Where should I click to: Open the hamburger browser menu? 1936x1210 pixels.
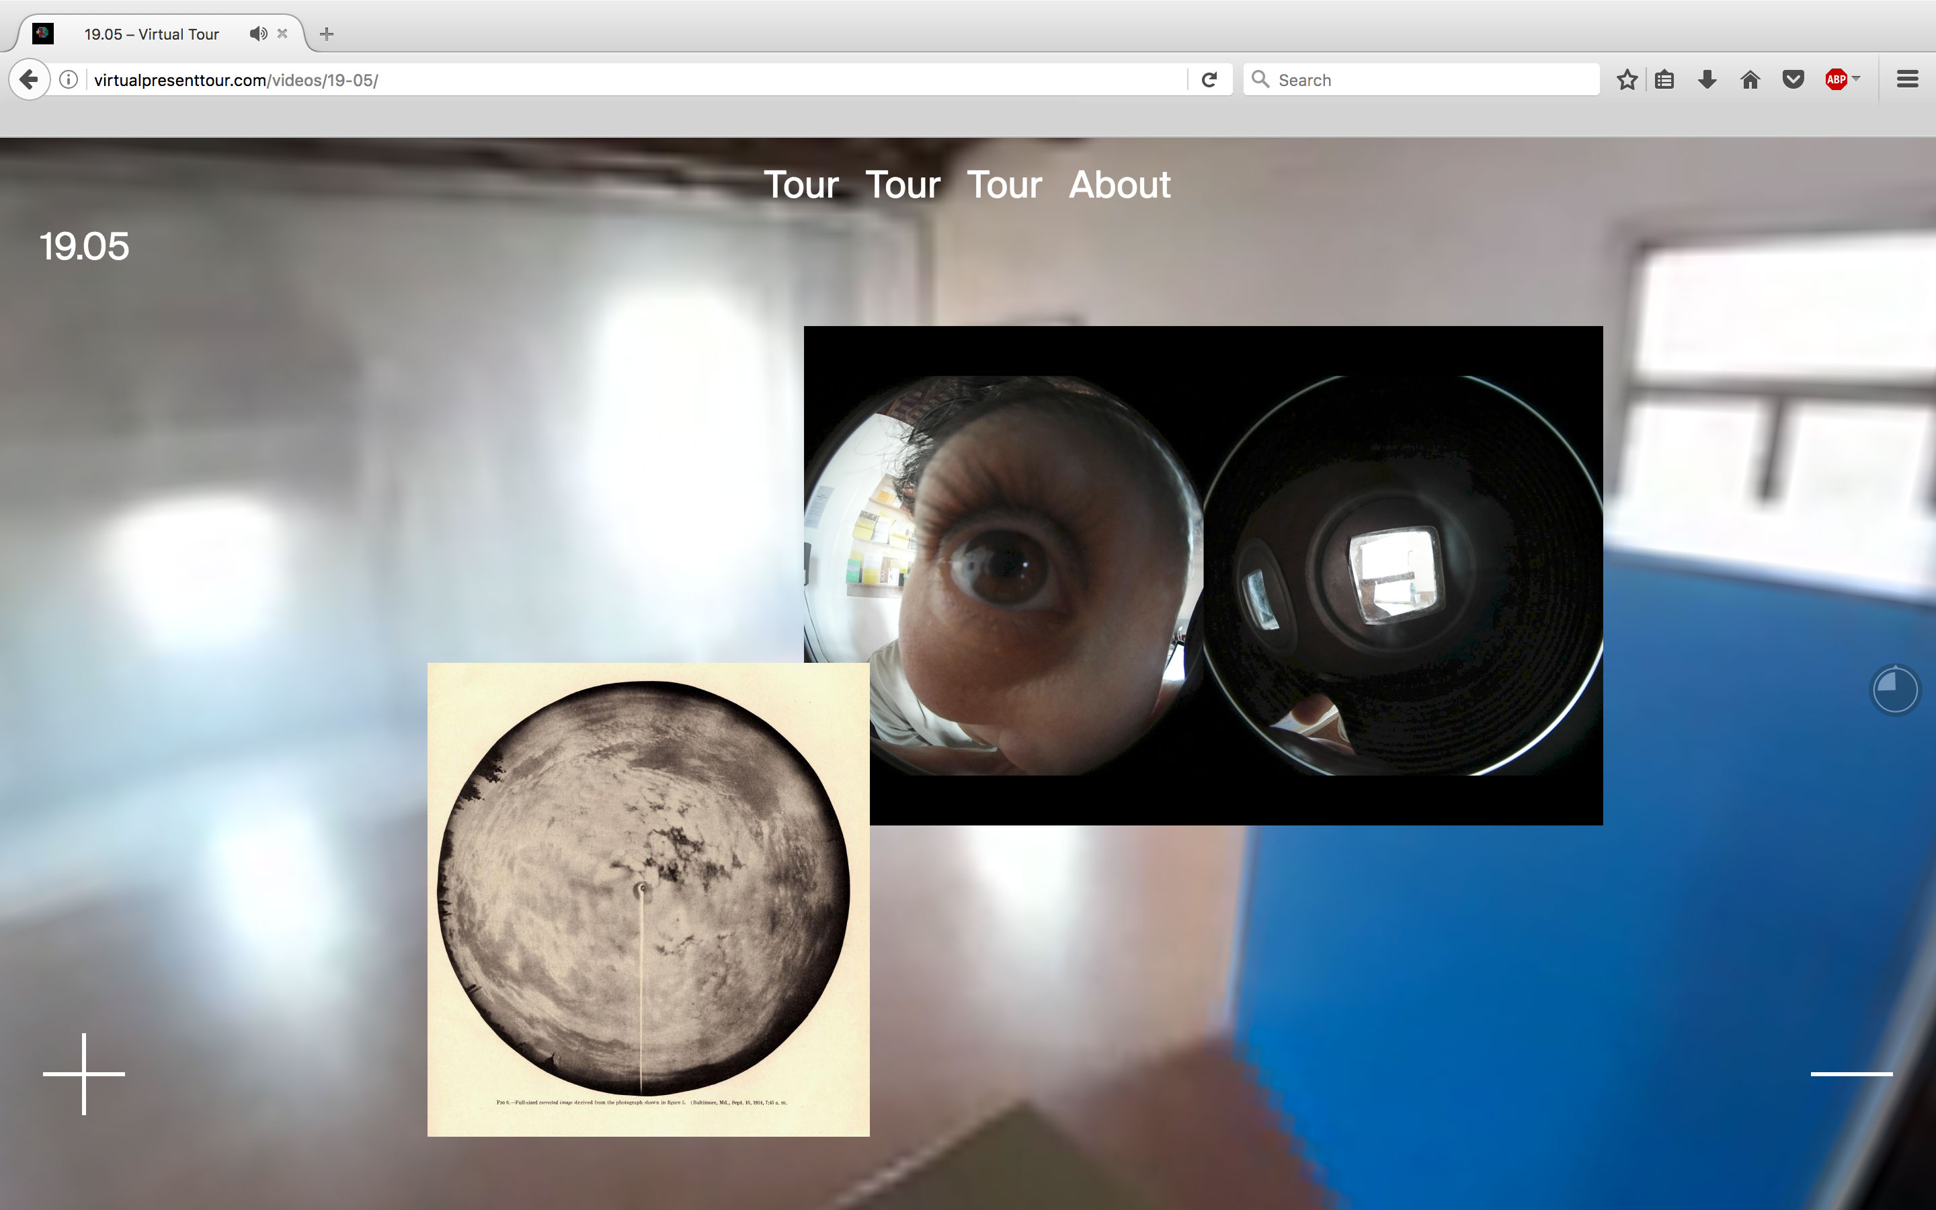(x=1907, y=80)
